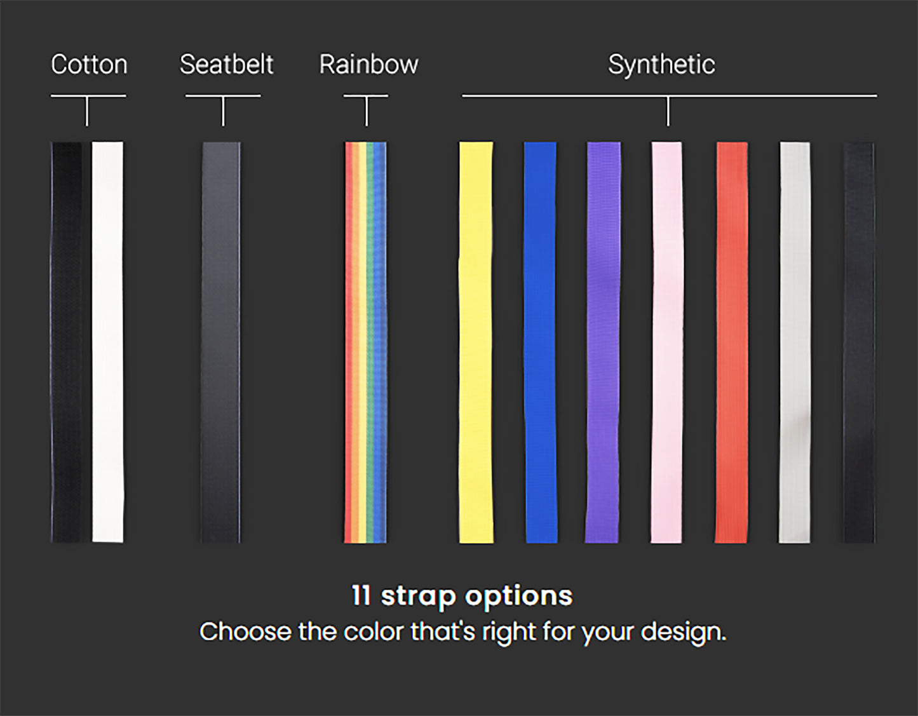Screen dimensions: 918x716
Task: Select the blue synthetic strap
Action: click(x=541, y=342)
